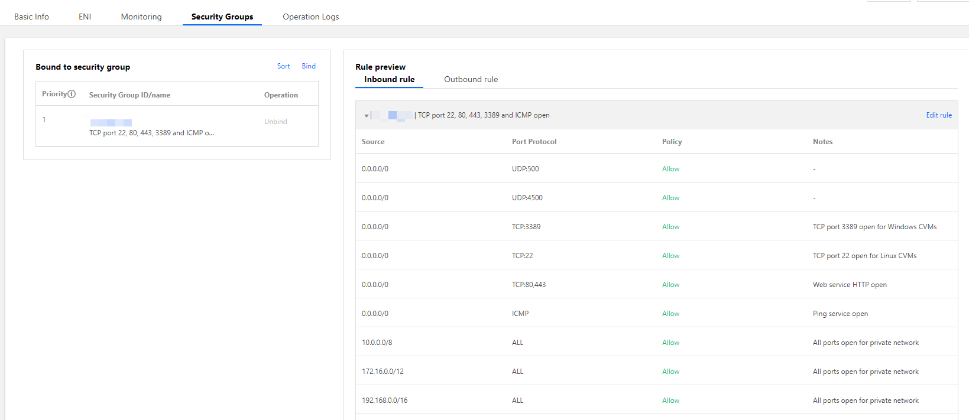The height and width of the screenshot is (420, 969).
Task: Select the UDP:500 port protocol cell
Action: pyautogui.click(x=526, y=169)
